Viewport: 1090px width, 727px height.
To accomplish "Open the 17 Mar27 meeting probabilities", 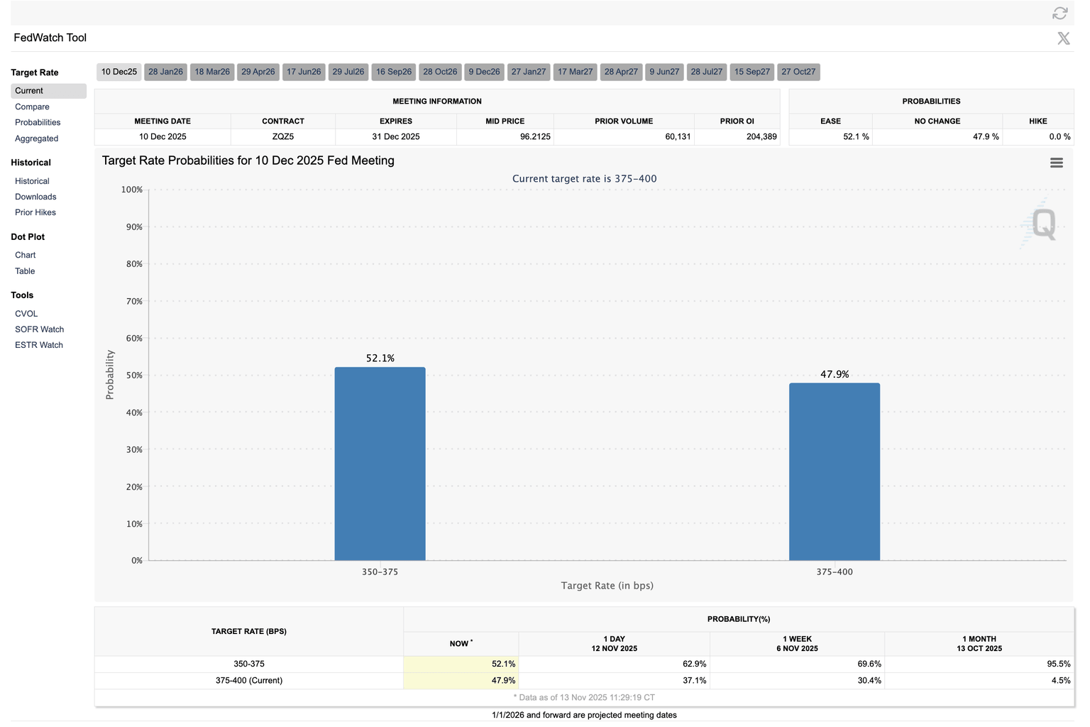I will (575, 72).
